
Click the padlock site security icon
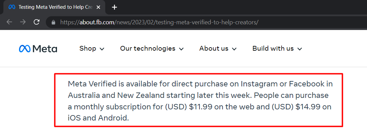[x=53, y=22]
